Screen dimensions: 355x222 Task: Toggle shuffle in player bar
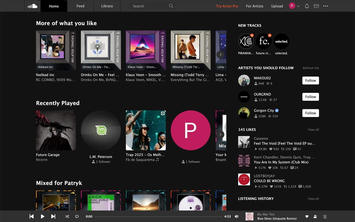coord(67,216)
